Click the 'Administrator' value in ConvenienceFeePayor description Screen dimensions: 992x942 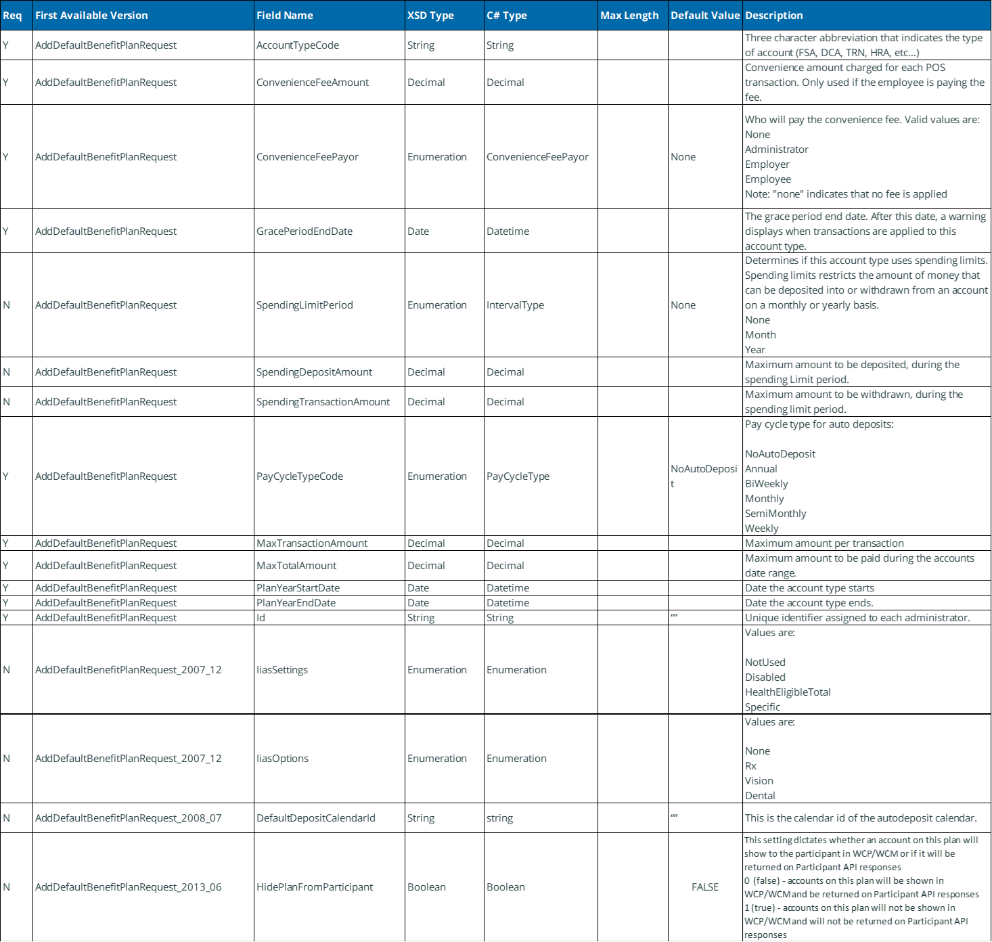777,150
